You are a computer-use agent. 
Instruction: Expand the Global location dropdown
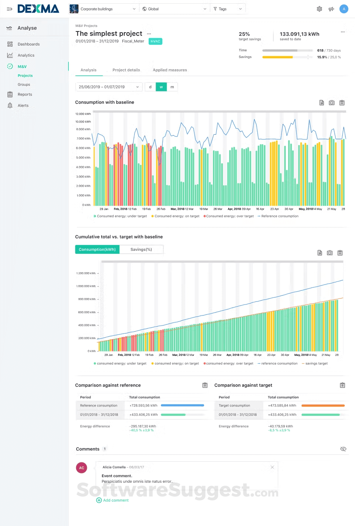pos(175,9)
